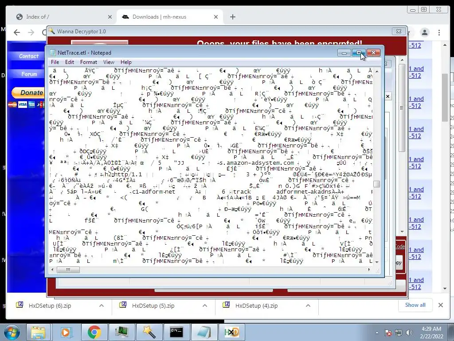Viewport: 454px width, 341px height.
Task: Close the NetTrace.etl Notepad window
Action: [x=373, y=53]
